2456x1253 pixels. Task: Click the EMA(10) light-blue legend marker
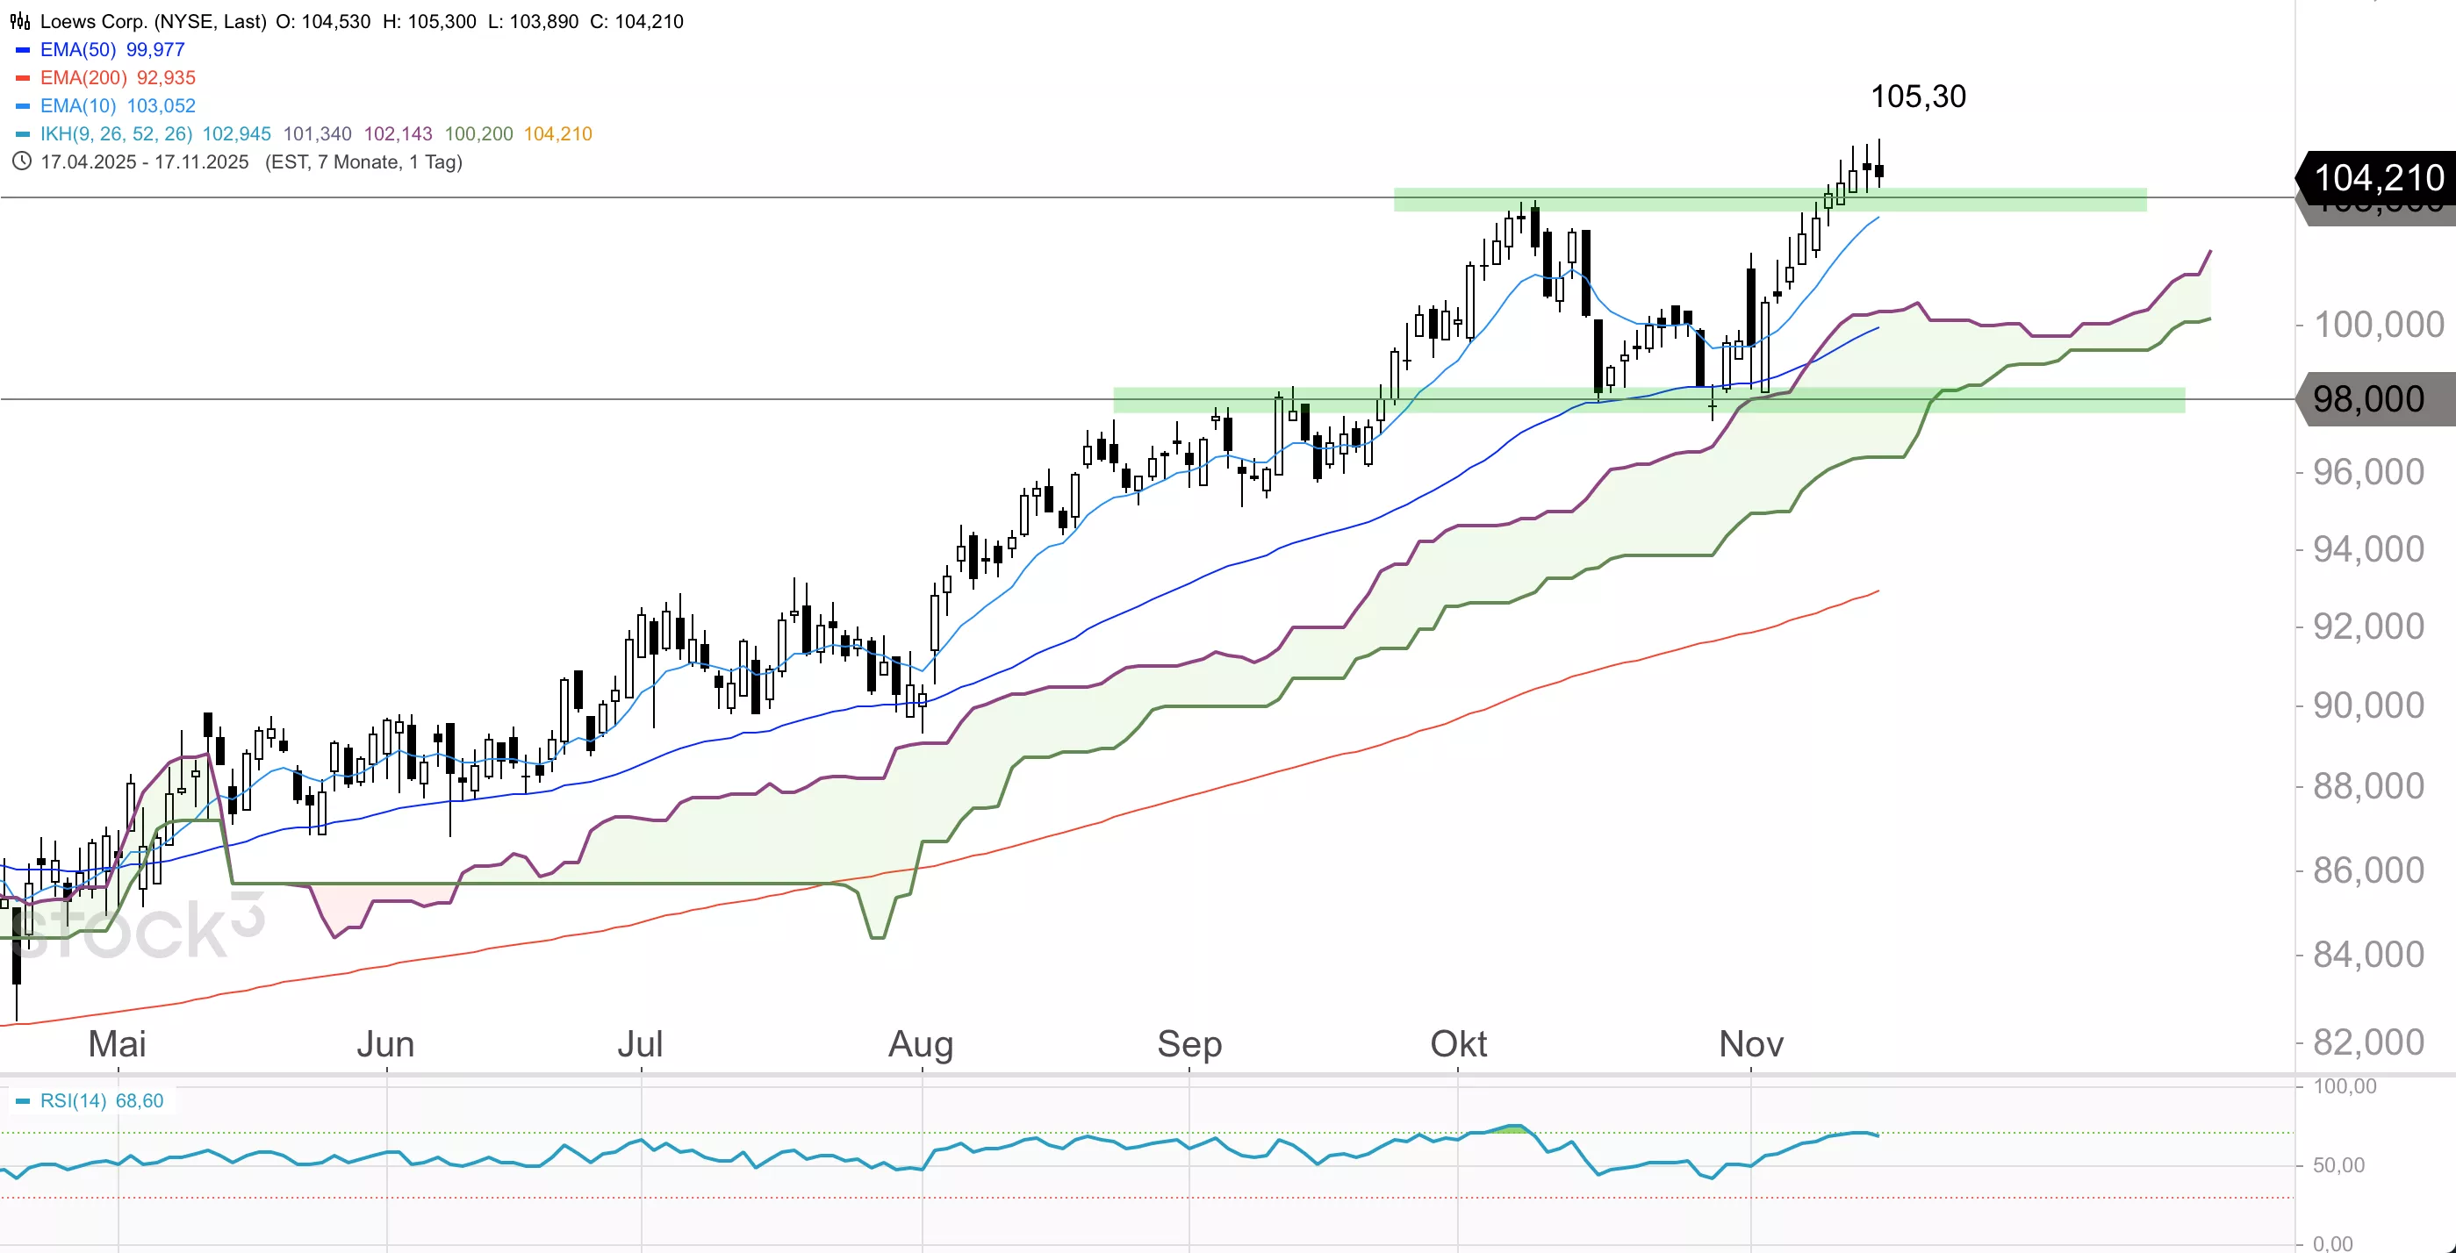(x=23, y=106)
